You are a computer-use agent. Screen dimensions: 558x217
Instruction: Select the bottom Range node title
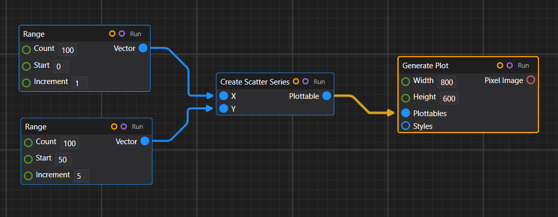(x=36, y=127)
